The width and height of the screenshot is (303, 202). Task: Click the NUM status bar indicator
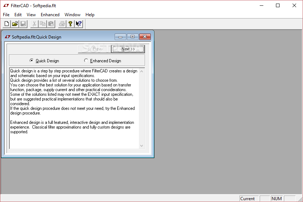tap(277, 198)
